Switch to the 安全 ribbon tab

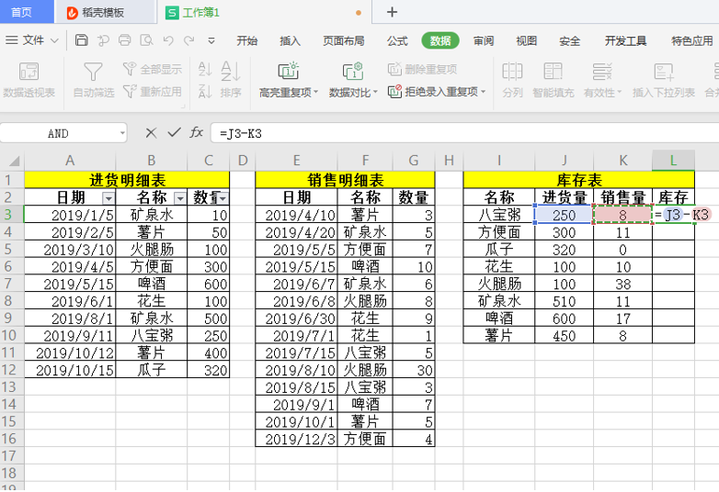[x=569, y=40]
